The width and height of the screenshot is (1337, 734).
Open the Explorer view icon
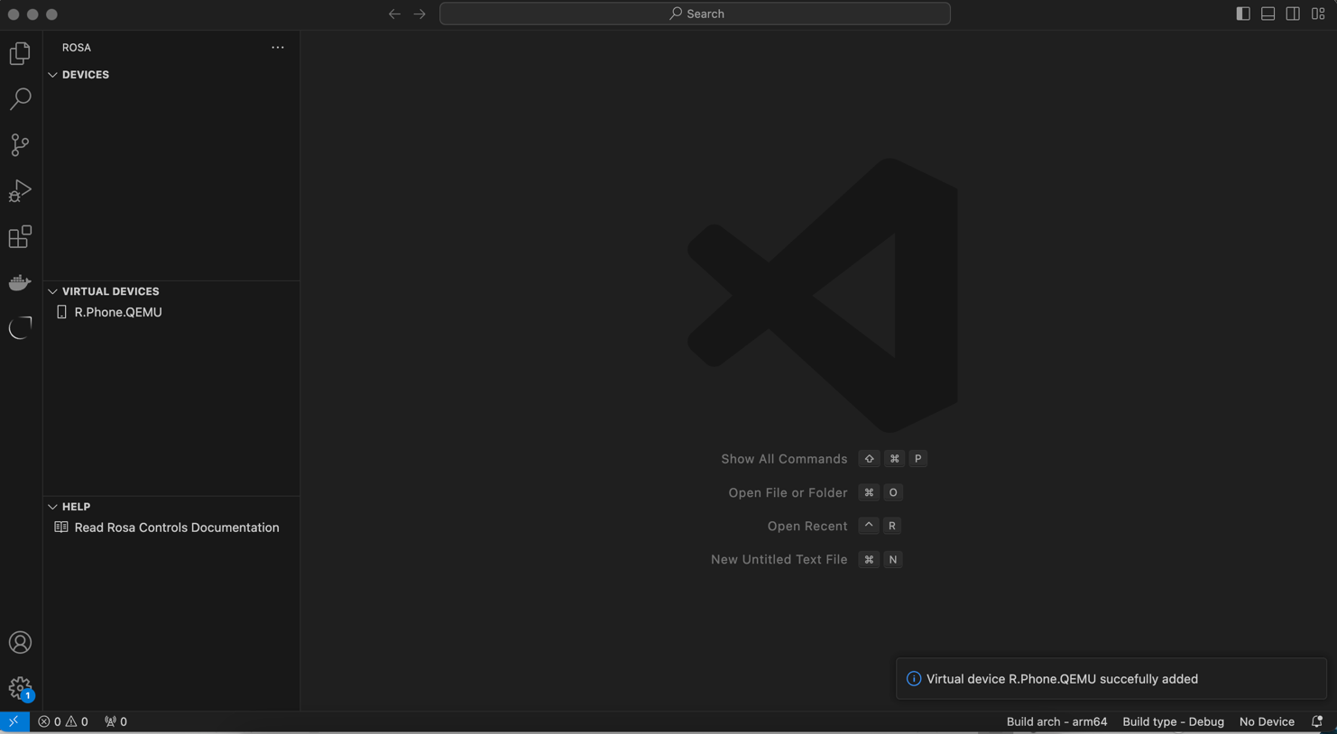[x=20, y=54]
